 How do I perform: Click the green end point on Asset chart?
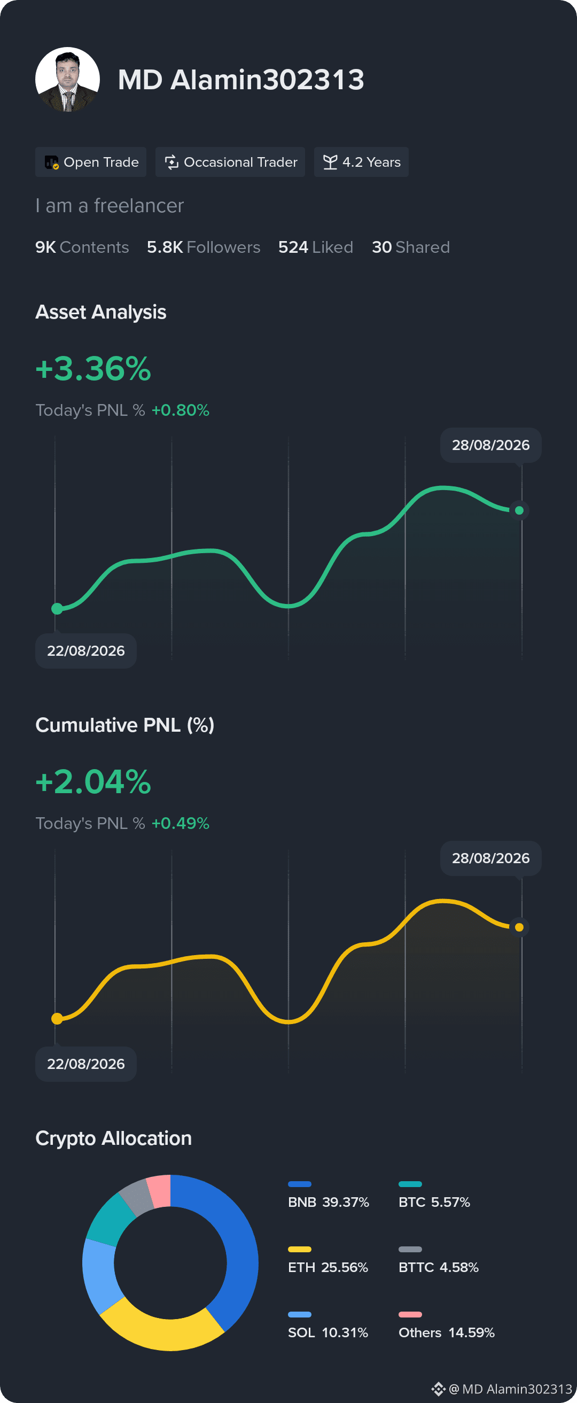(519, 510)
